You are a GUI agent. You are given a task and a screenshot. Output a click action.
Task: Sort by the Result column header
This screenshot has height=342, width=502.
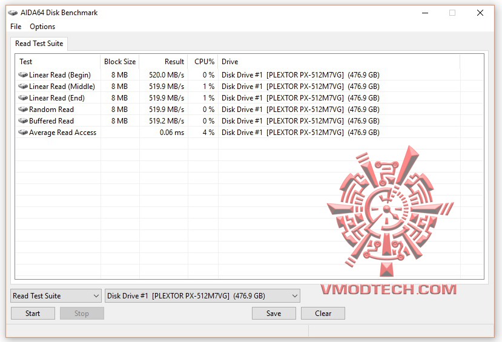coord(163,61)
